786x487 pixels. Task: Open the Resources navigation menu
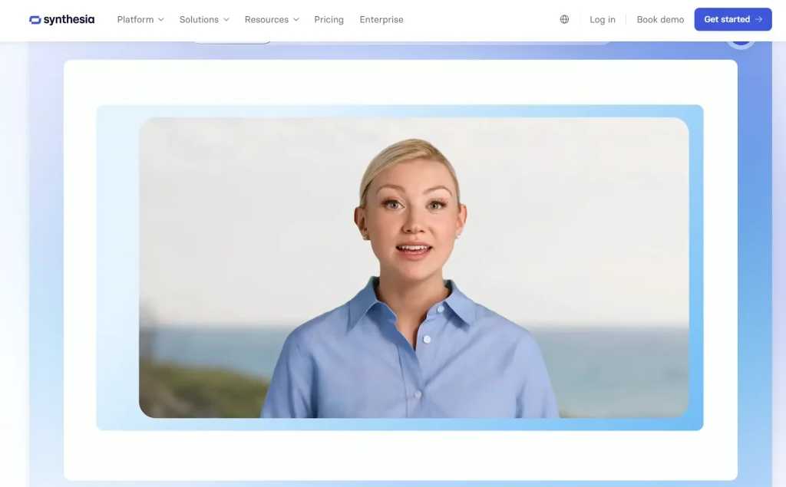pos(266,20)
